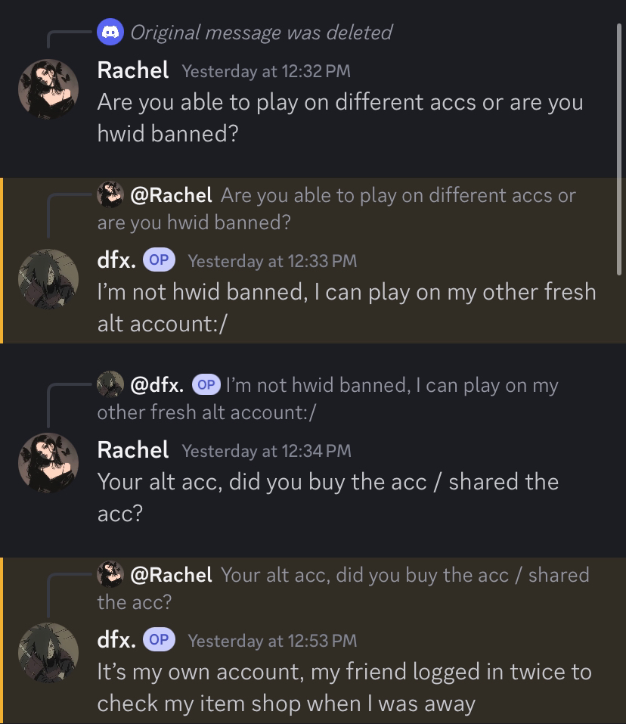Click the OP badge on the 12:53 PM message

(159, 640)
